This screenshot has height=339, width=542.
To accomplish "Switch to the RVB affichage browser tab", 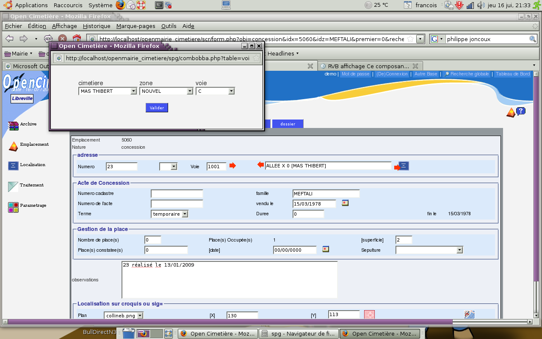I will coord(369,66).
